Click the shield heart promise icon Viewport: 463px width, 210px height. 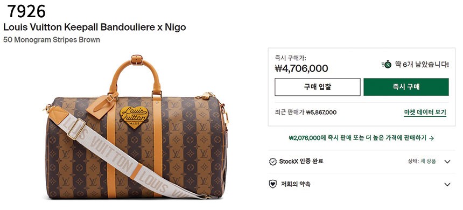273,184
